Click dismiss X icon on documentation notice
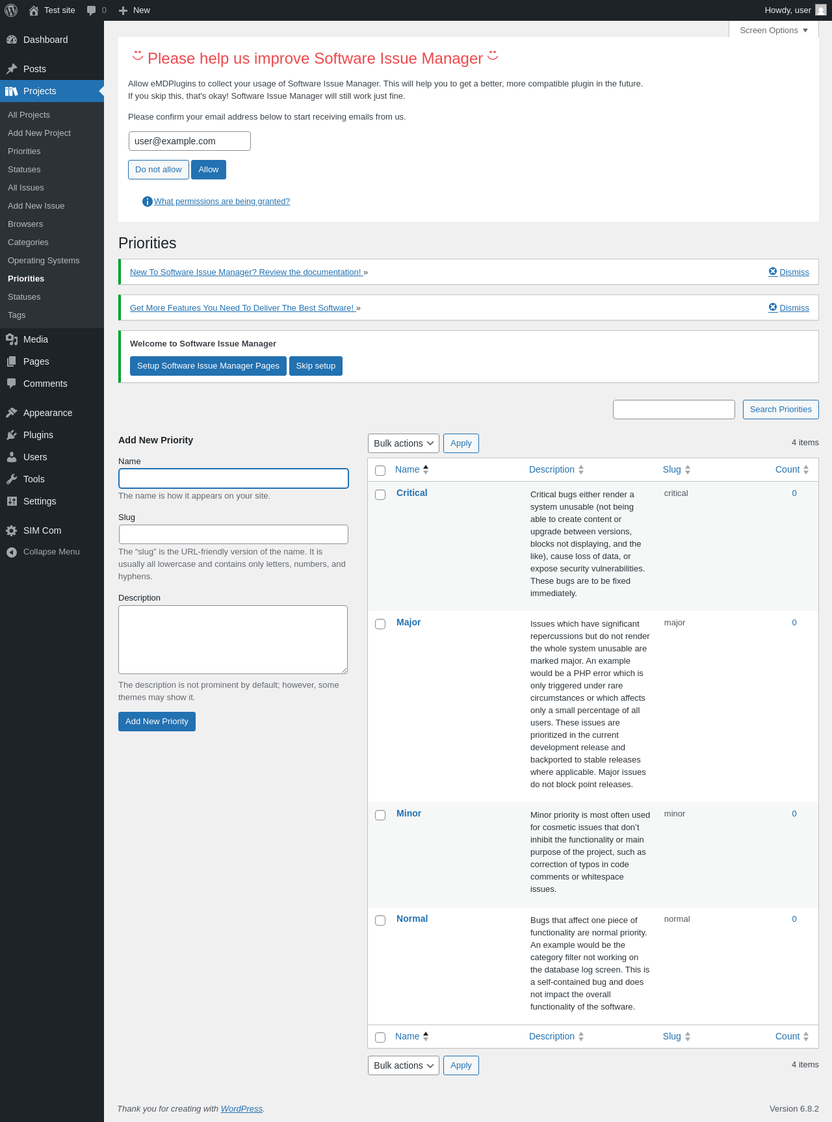Viewport: 832px width, 1122px height. [x=773, y=272]
